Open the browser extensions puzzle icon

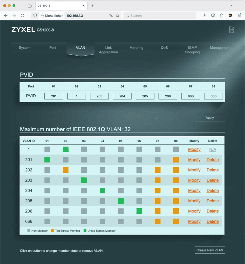tap(222, 15)
